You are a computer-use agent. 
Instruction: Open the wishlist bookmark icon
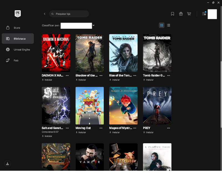(172, 14)
